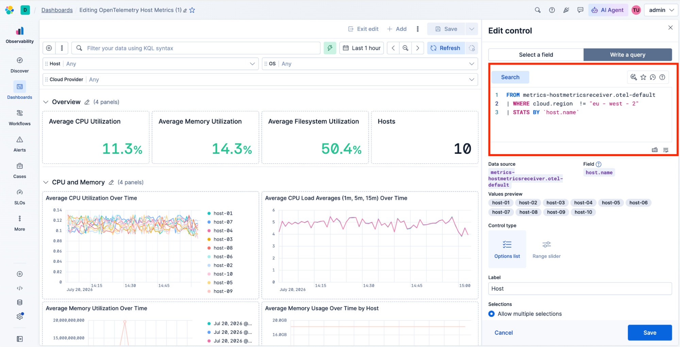Zoom out the time range
The height and width of the screenshot is (347, 680).
[x=405, y=48]
